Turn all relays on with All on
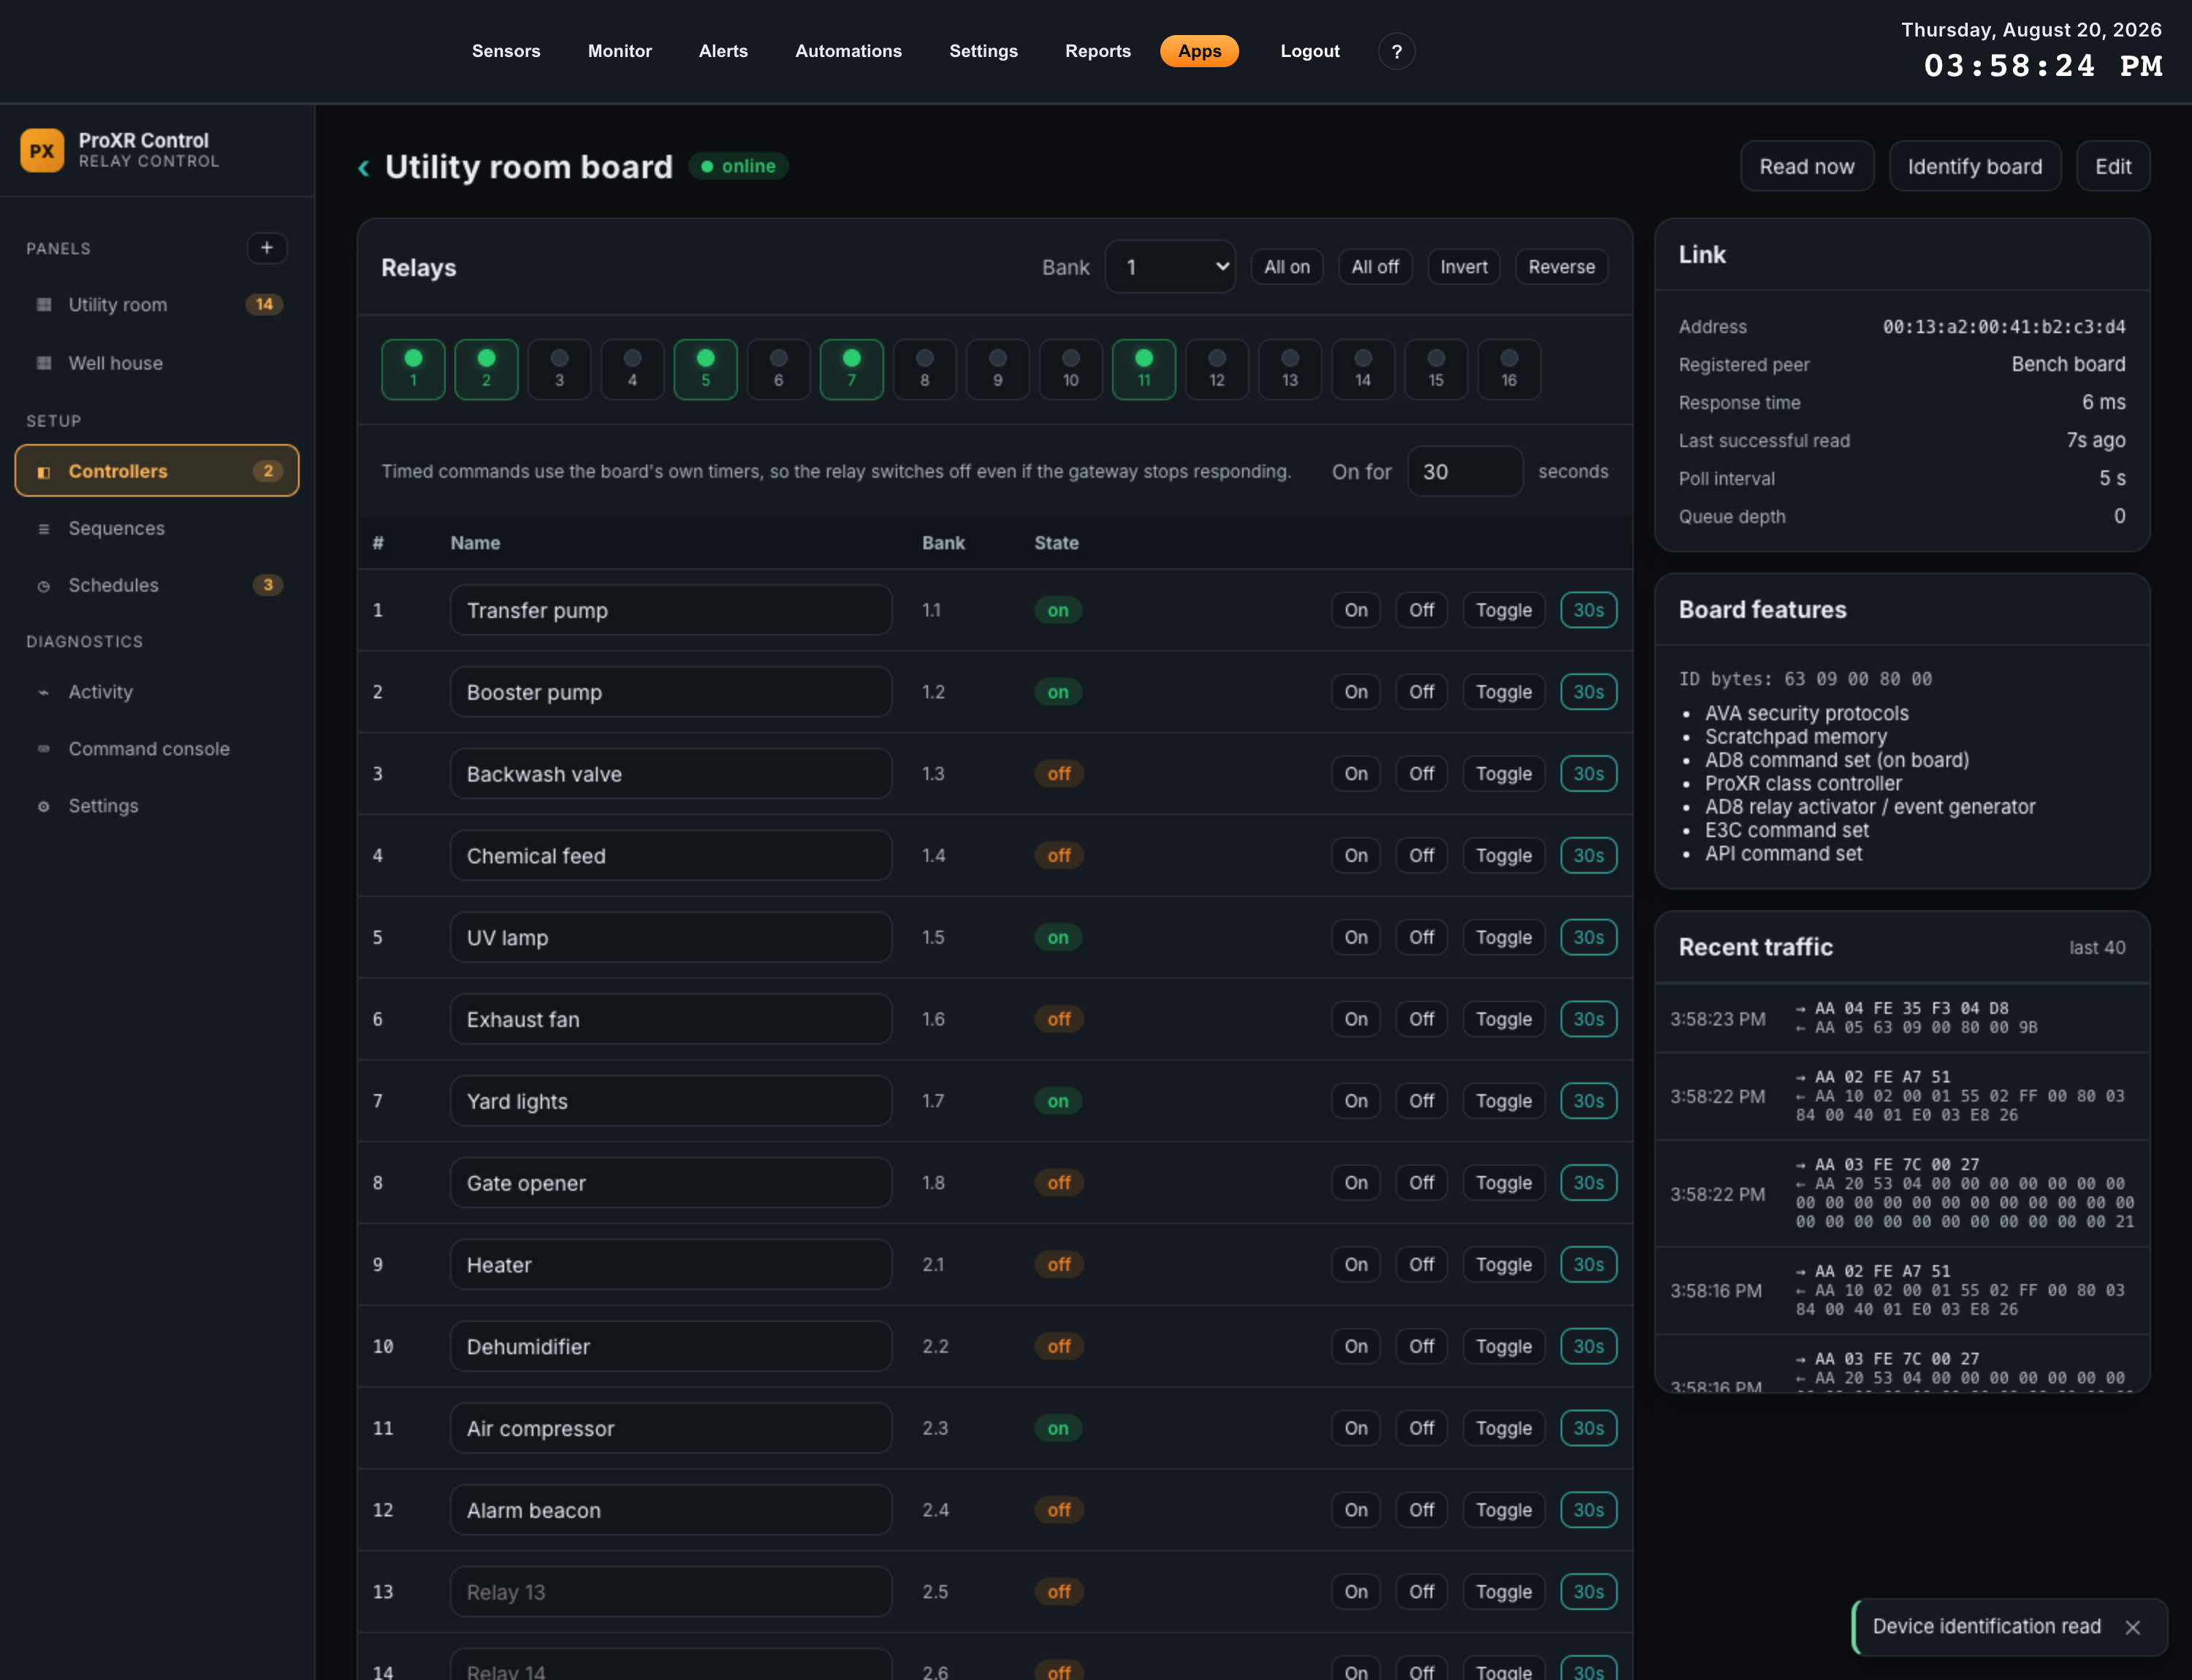Viewport: 2192px width, 1680px height. coord(1287,267)
